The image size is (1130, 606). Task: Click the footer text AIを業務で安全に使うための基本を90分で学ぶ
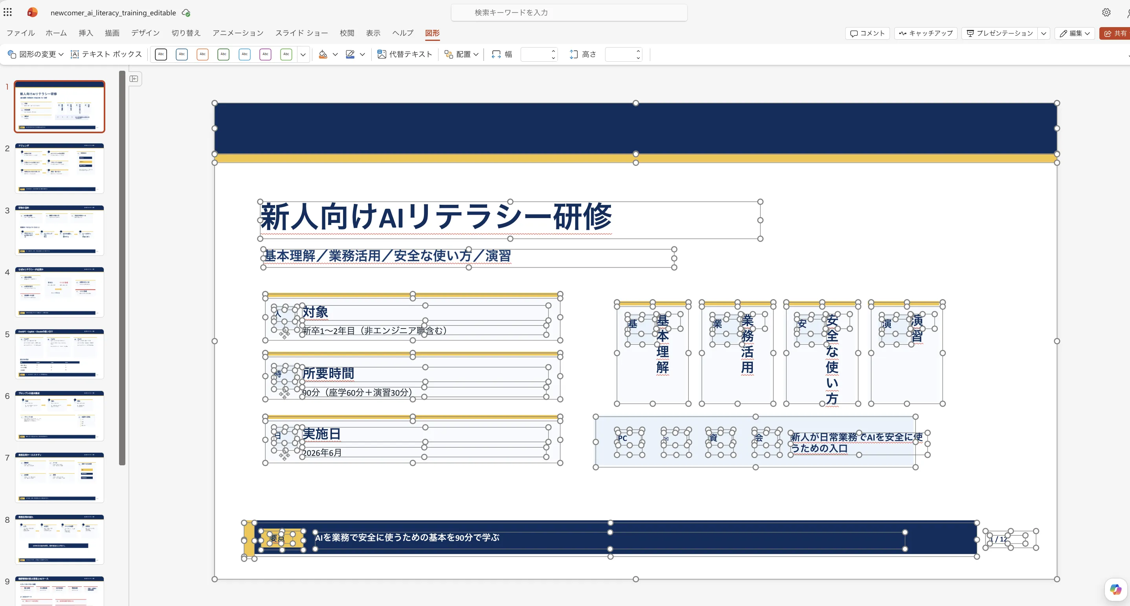407,538
